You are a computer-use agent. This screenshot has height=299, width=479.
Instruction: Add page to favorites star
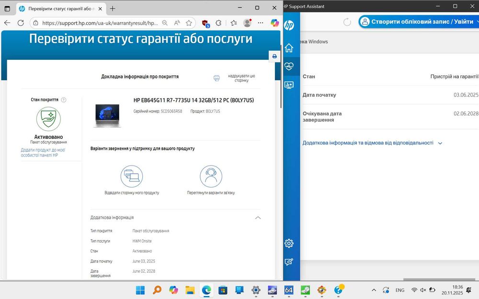[x=189, y=23]
